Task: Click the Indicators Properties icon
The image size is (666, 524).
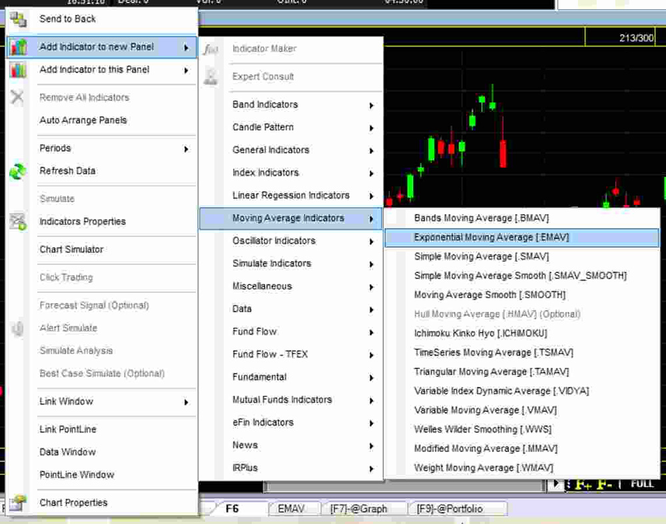Action: 18,222
